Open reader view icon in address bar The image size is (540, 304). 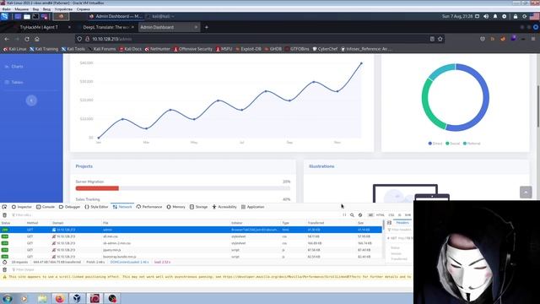[432, 39]
